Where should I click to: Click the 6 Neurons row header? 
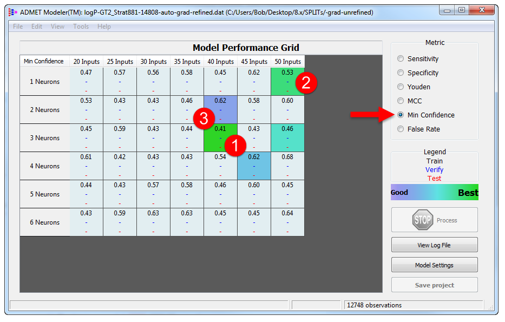pos(45,222)
